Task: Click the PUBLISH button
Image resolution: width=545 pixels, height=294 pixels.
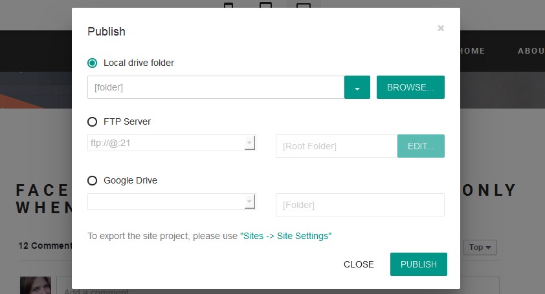Action: 419,264
